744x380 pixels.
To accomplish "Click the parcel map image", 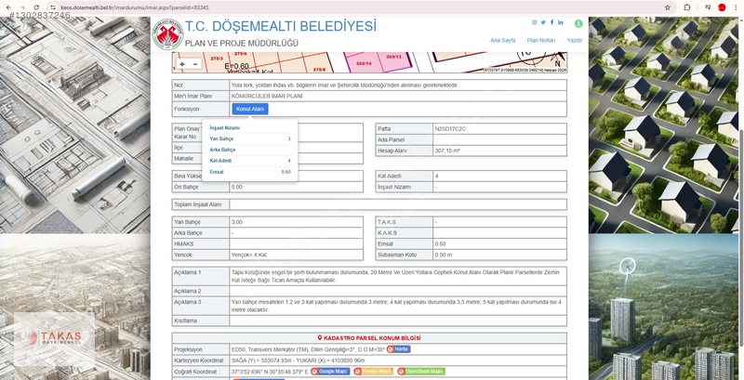I will [x=369, y=62].
